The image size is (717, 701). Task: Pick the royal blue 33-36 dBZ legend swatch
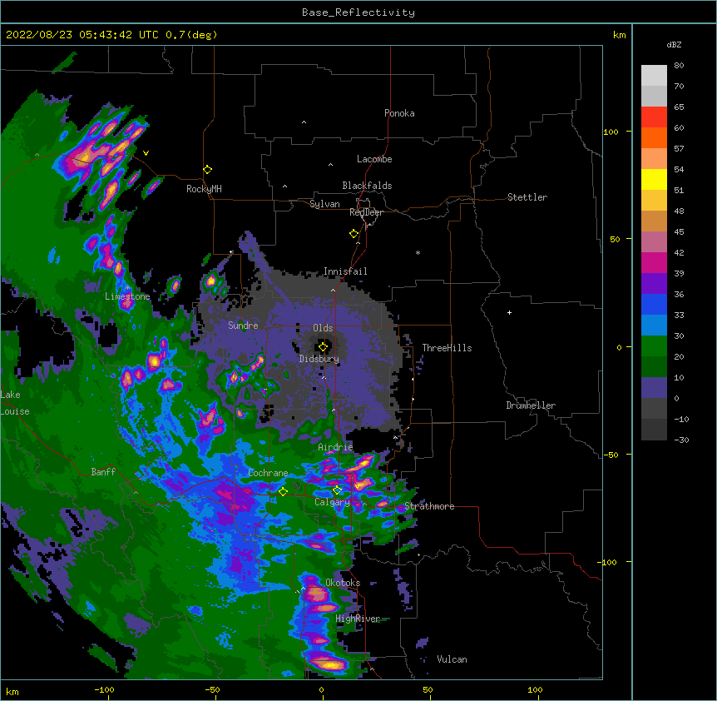tap(654, 305)
